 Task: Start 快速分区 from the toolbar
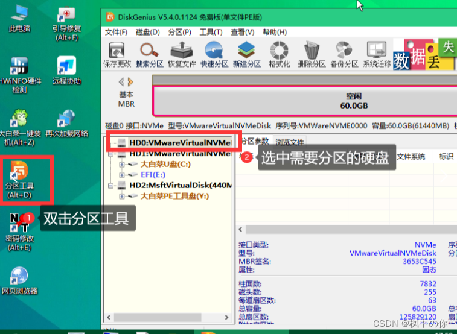(x=214, y=54)
